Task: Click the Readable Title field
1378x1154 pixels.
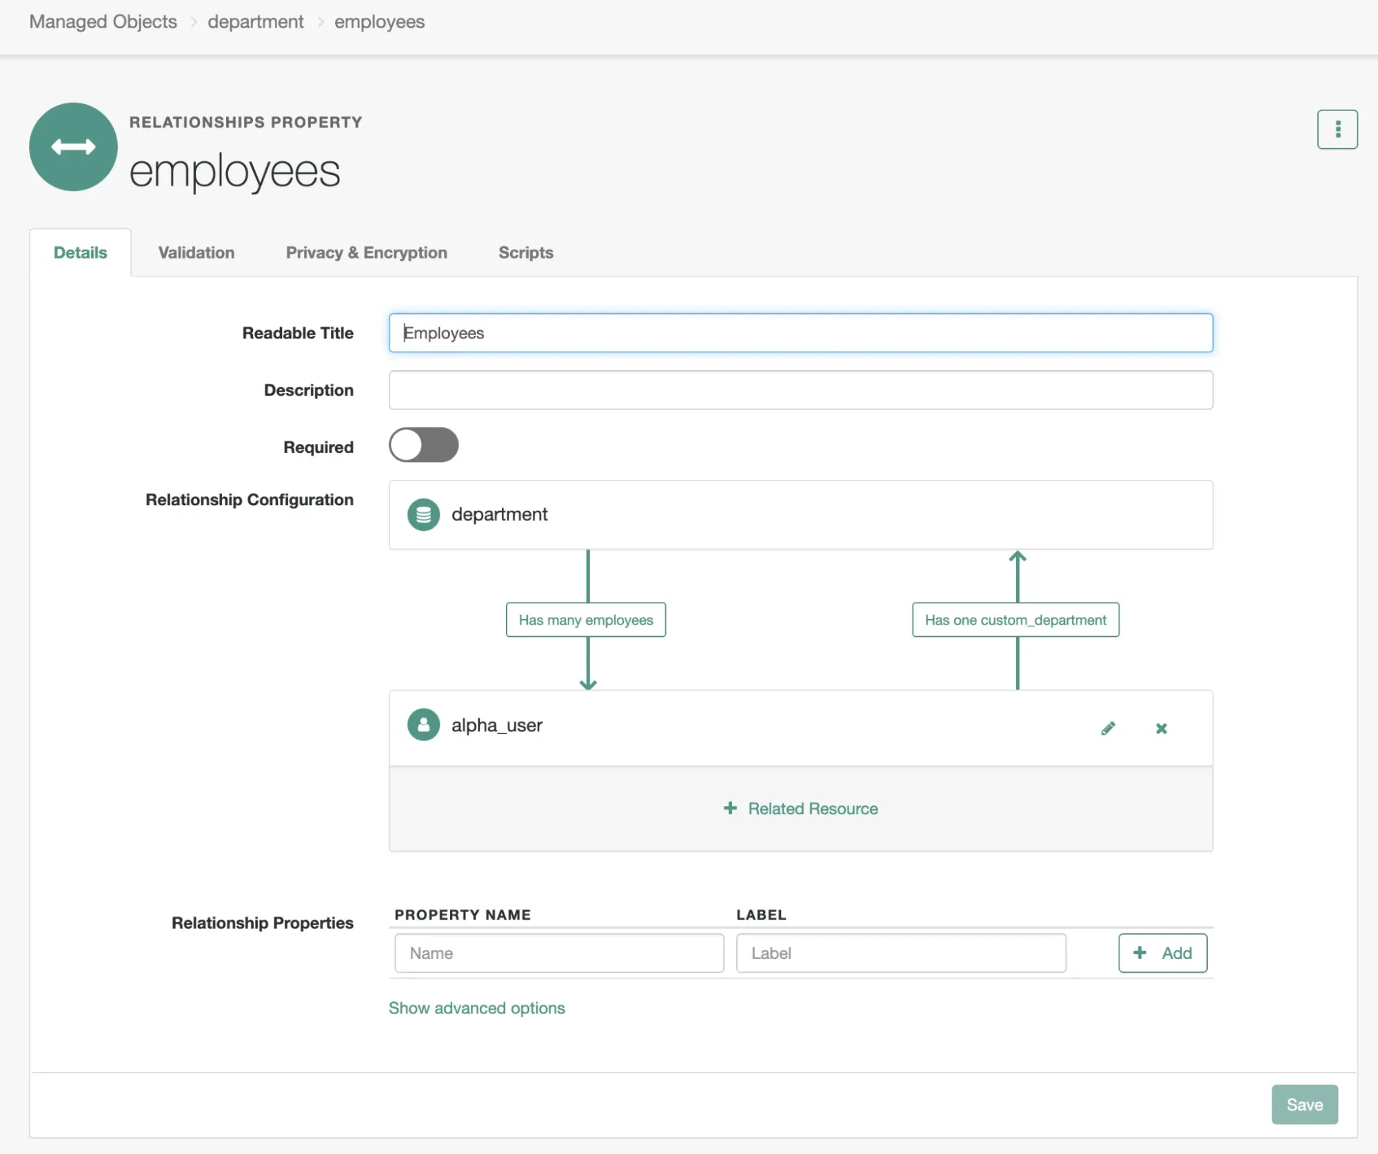Action: point(800,333)
